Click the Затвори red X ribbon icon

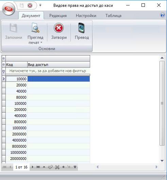pyautogui.click(x=59, y=28)
